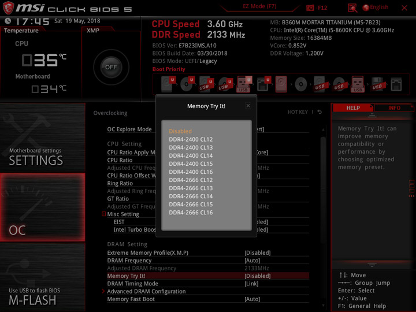Choose DDR4-2400 CL14 preset
Viewport: 416px width, 312px height.
pos(191,155)
